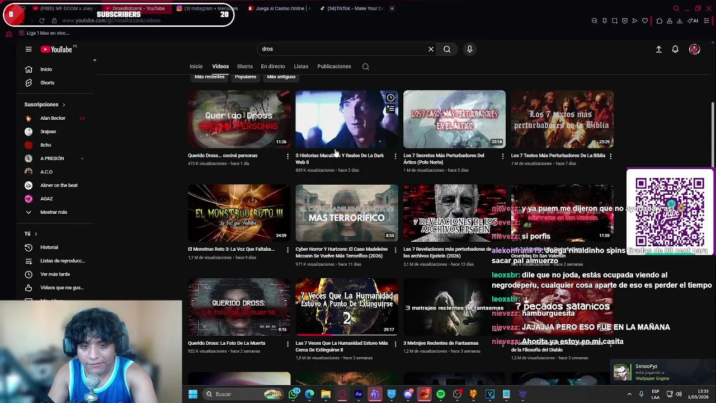
Task: Open the Liga 1 Max en vivo bookmark
Action: point(44,33)
